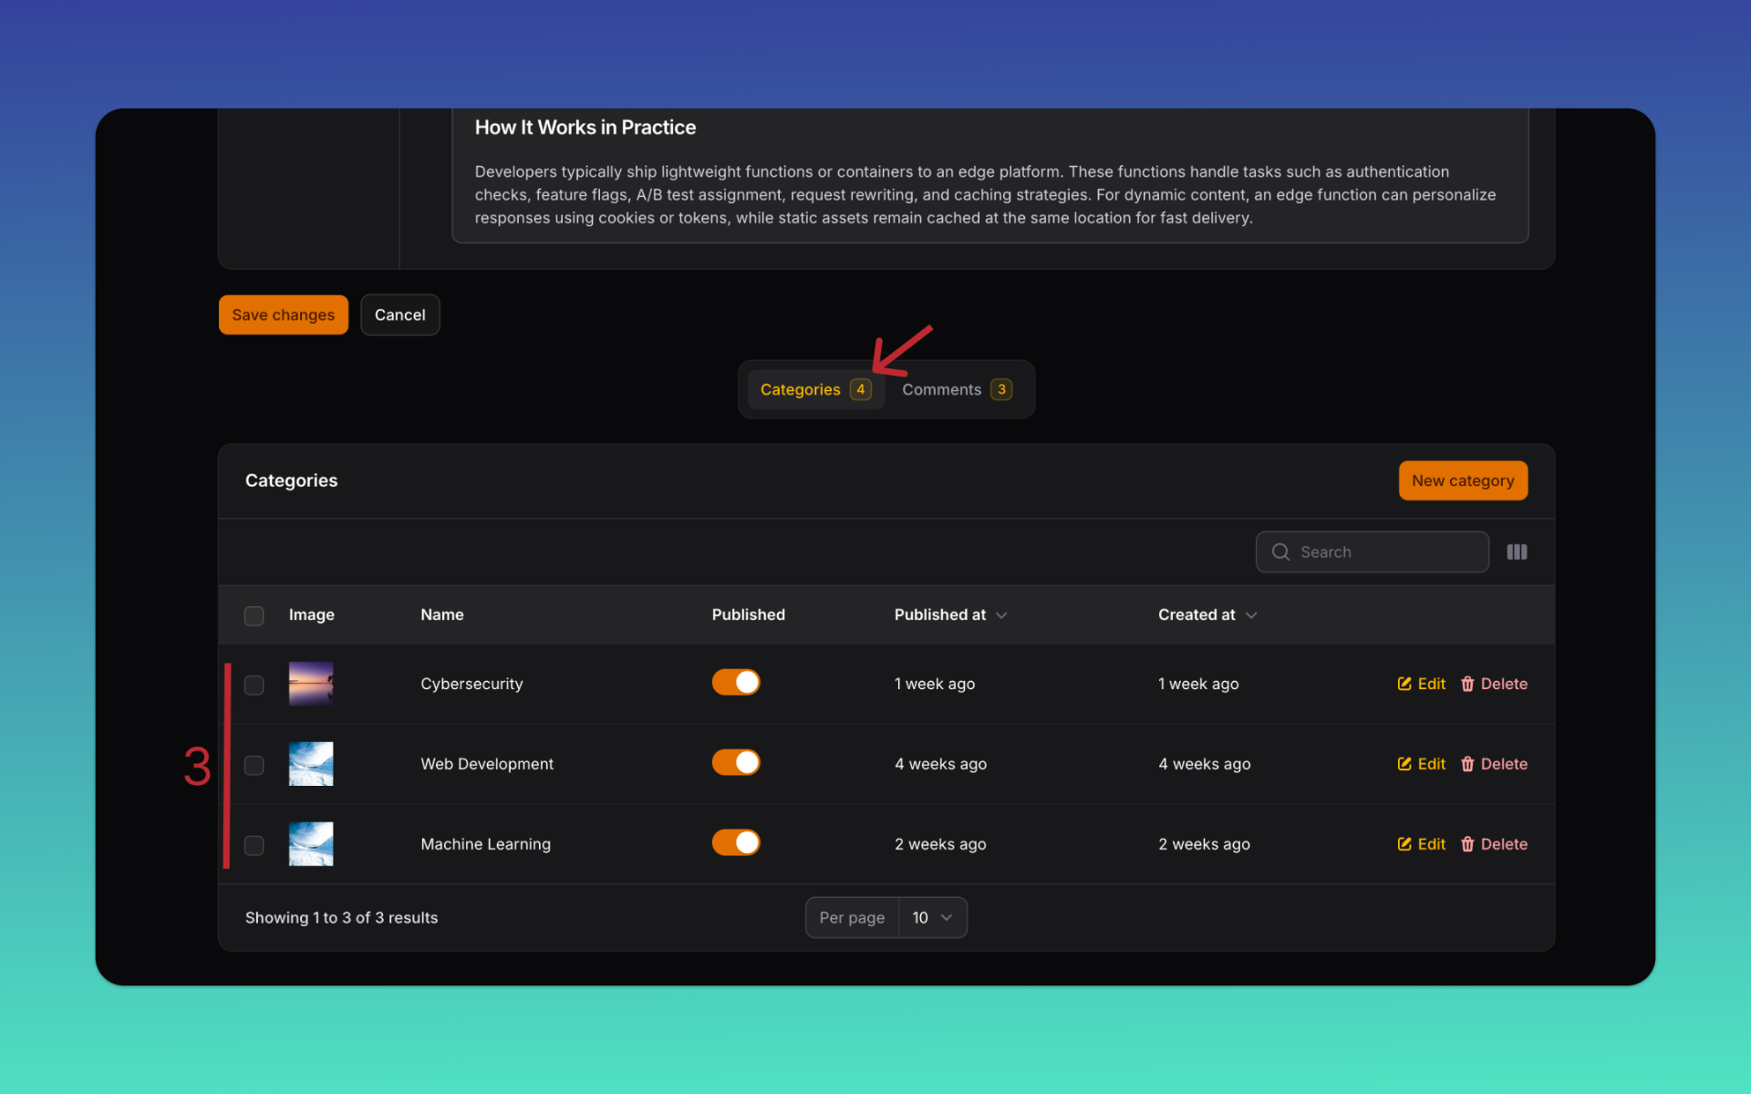The height and width of the screenshot is (1094, 1751).
Task: Select the Categories tab
Action: 814,389
